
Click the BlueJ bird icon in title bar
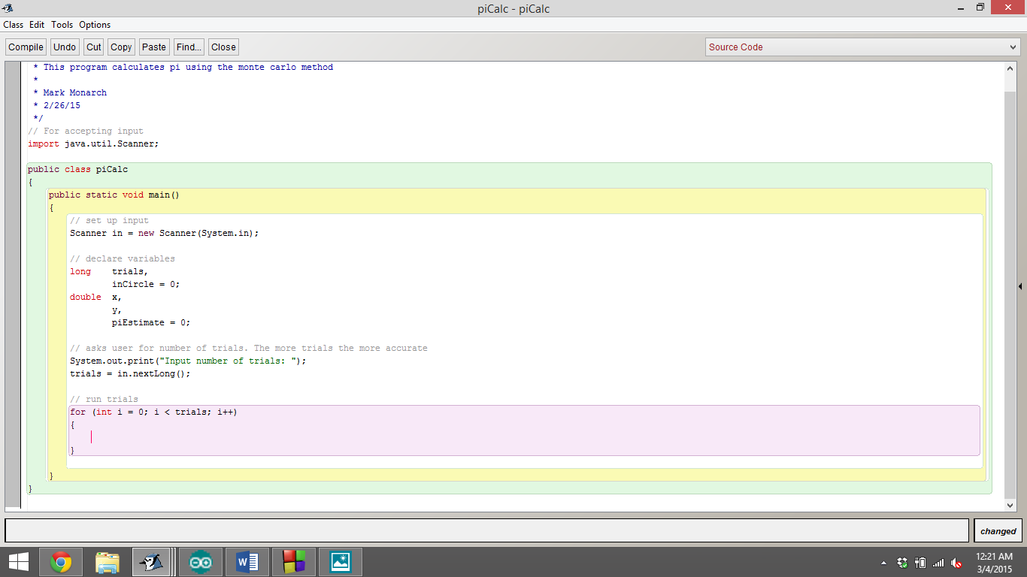[x=8, y=8]
